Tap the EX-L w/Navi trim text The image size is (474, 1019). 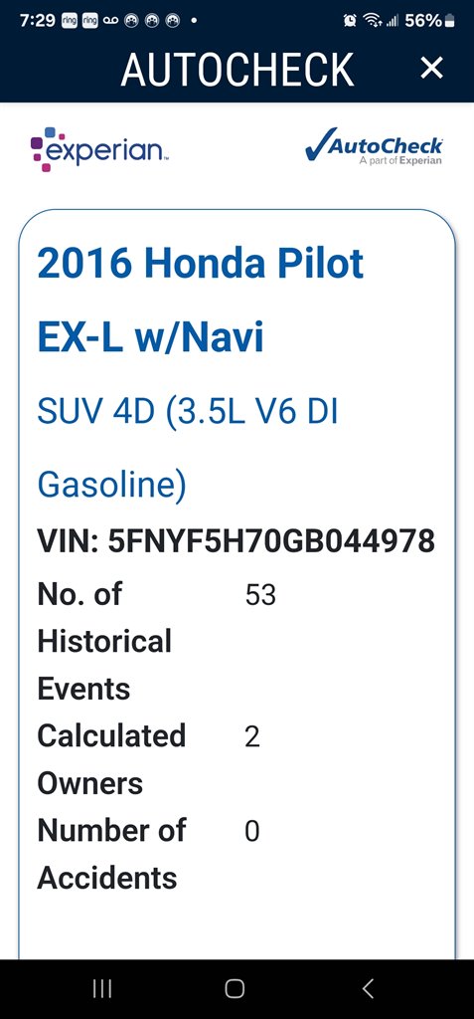[151, 338]
